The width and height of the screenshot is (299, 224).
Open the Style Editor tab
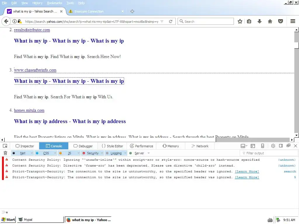click(112, 146)
